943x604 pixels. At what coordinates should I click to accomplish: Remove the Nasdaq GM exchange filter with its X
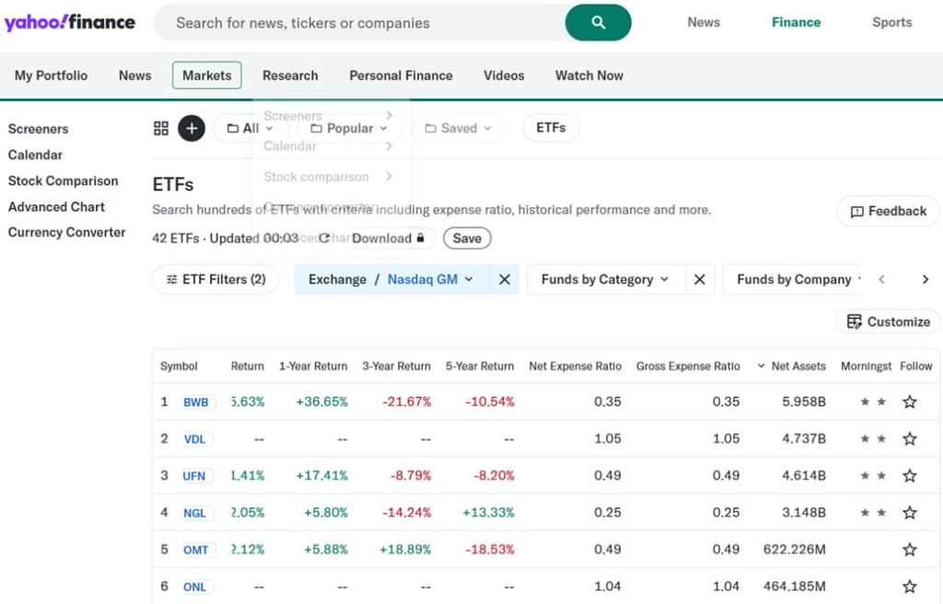(x=504, y=279)
